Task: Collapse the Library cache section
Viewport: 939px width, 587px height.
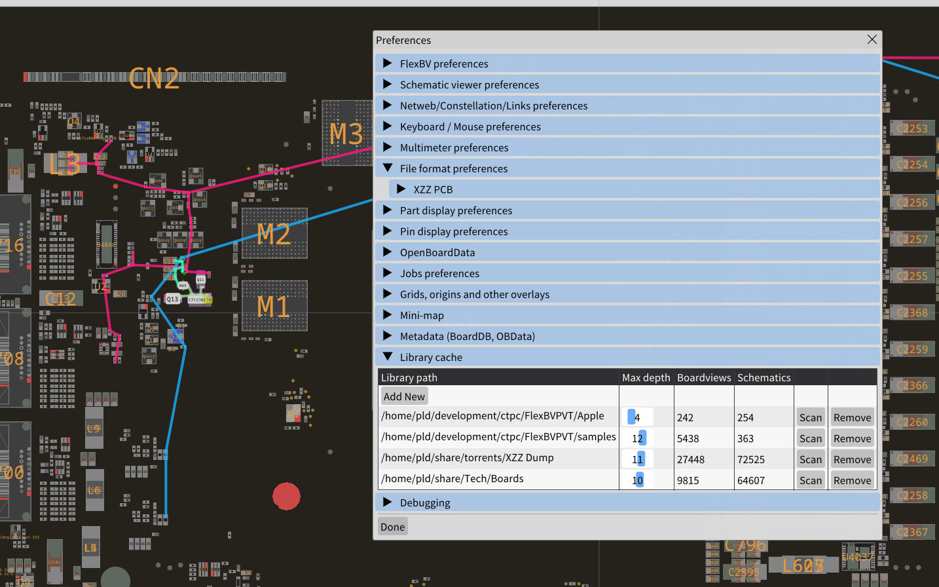Action: [430, 357]
